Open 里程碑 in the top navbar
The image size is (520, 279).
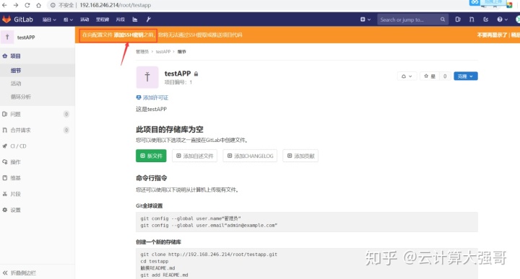click(x=103, y=19)
